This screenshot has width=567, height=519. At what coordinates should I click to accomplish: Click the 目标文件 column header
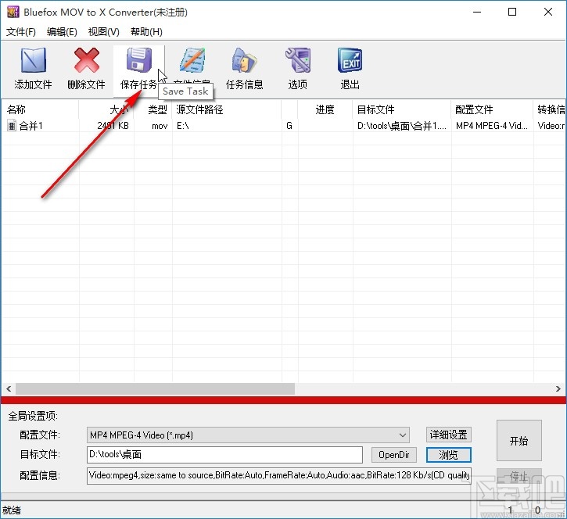coord(401,109)
